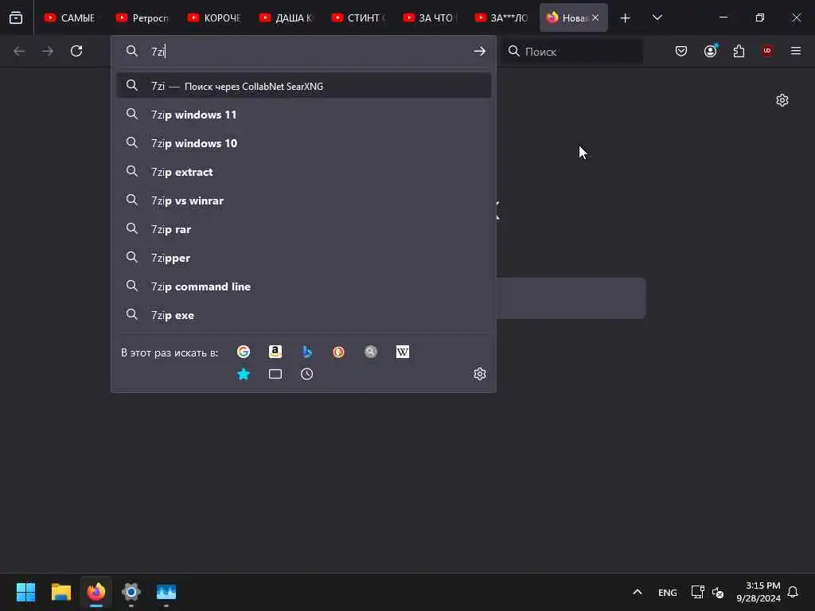Open the uBlock Origin extension icon

[767, 51]
